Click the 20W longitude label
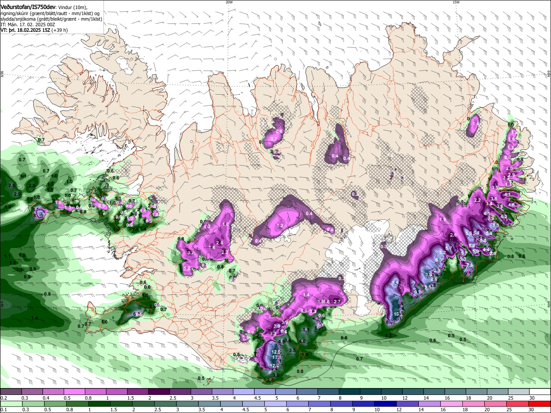Viewport: 551px width, 413px height. pos(229,2)
